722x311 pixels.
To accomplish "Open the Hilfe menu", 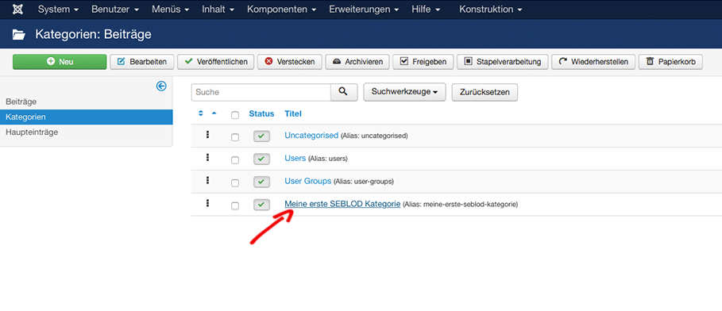I will 426,10.
